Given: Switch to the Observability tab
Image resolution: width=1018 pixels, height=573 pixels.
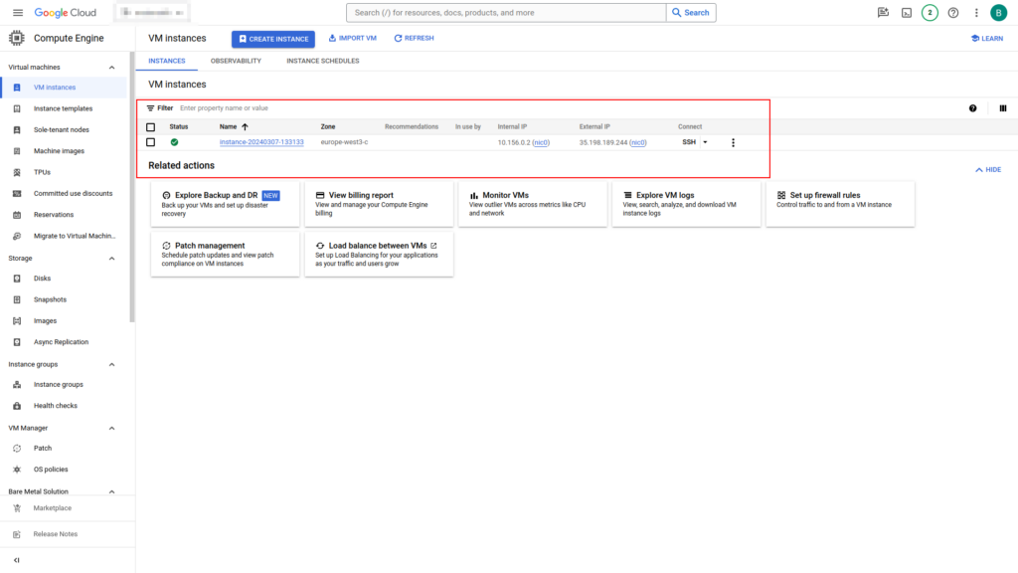Looking at the screenshot, I should coord(236,61).
